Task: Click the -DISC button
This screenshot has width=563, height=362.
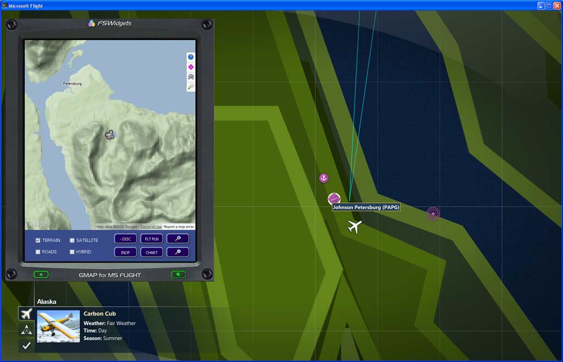Action: 125,239
